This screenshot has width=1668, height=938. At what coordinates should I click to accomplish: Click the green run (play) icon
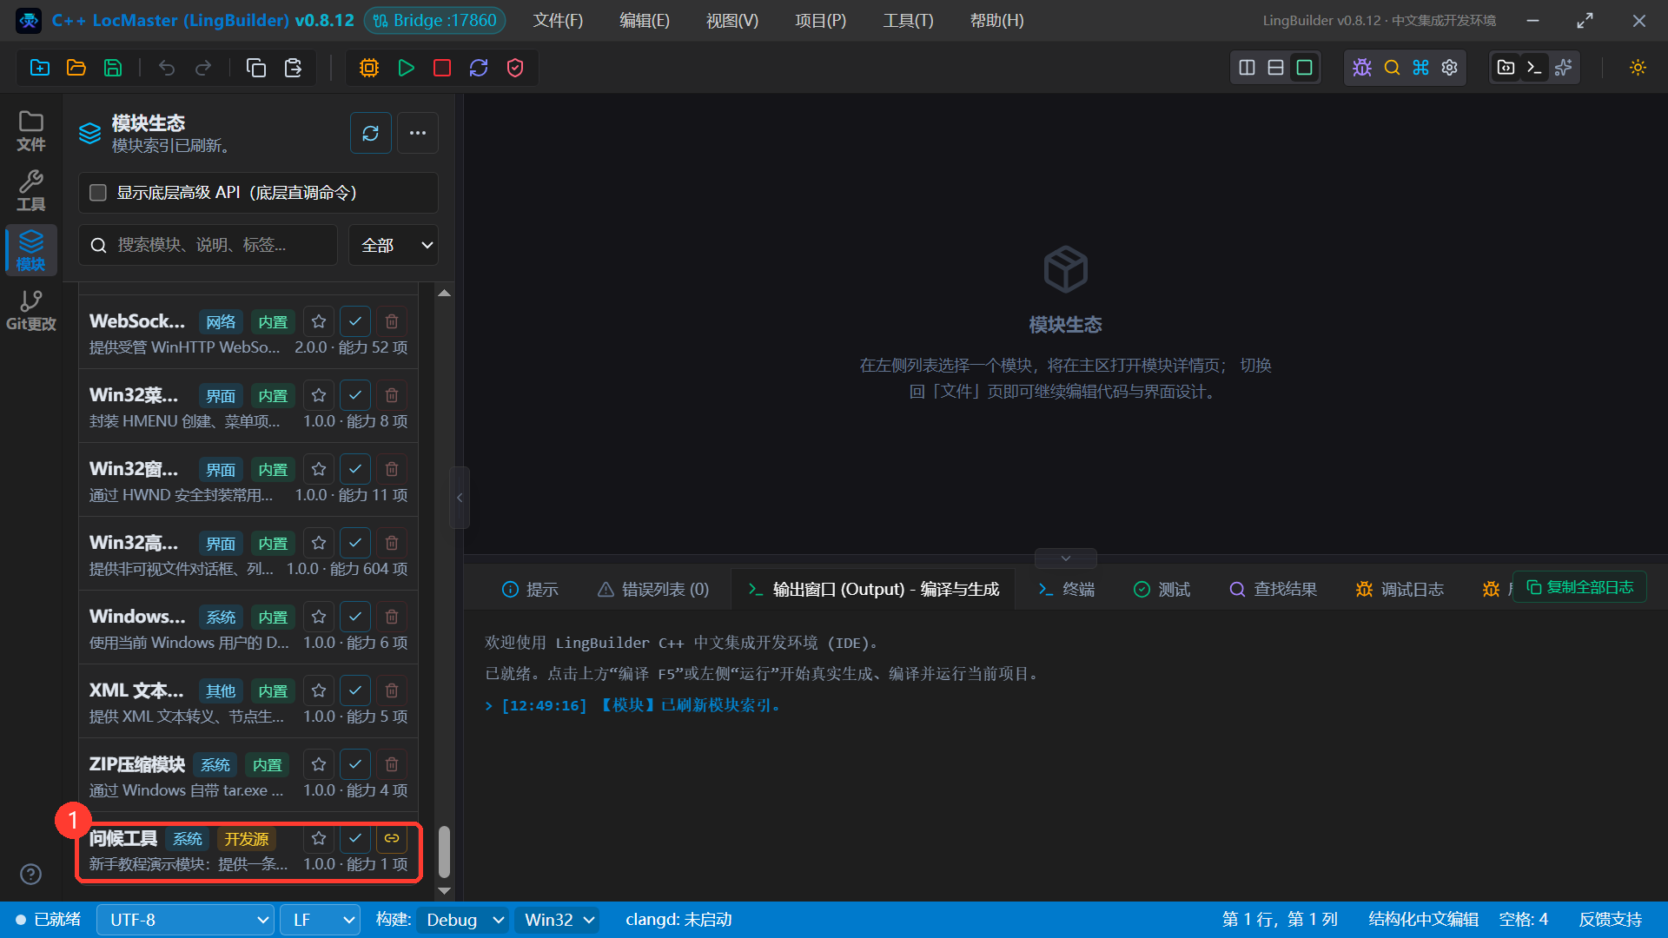tap(406, 68)
